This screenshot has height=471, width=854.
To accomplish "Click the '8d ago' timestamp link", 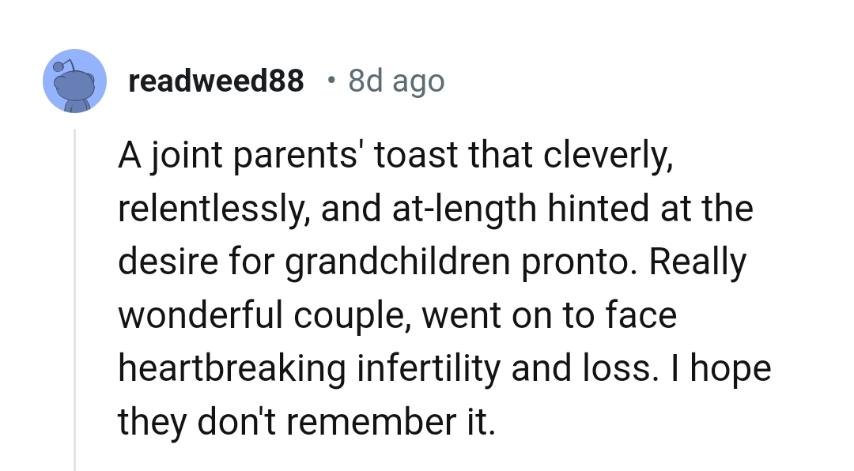I will point(395,81).
